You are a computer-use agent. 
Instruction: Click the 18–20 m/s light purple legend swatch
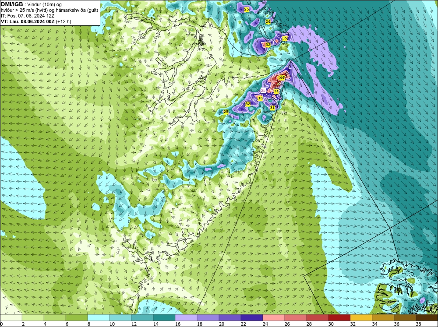(x=208, y=317)
